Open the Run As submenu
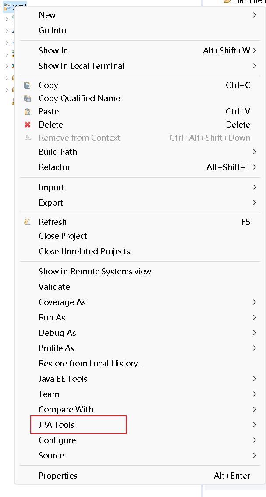This screenshot has height=497, width=266. click(x=52, y=318)
